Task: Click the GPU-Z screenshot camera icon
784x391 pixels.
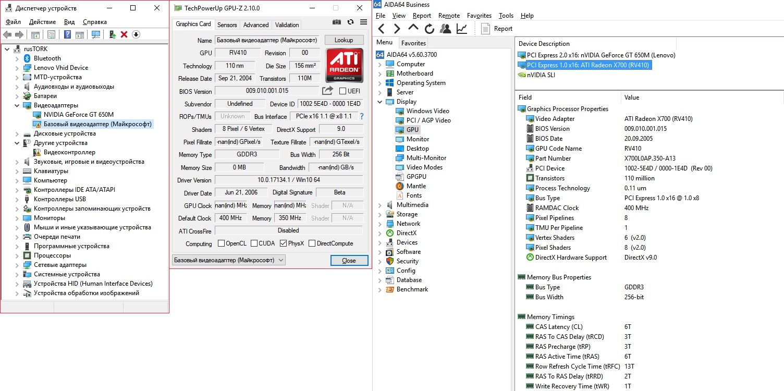Action: point(337,22)
